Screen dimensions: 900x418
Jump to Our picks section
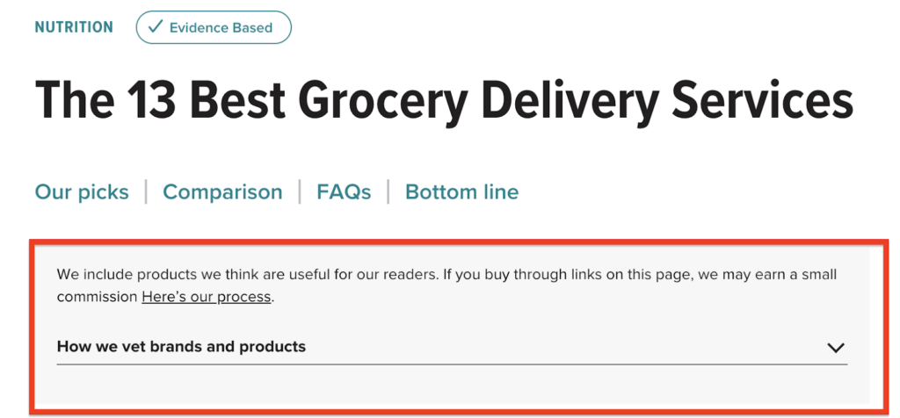pyautogui.click(x=82, y=191)
